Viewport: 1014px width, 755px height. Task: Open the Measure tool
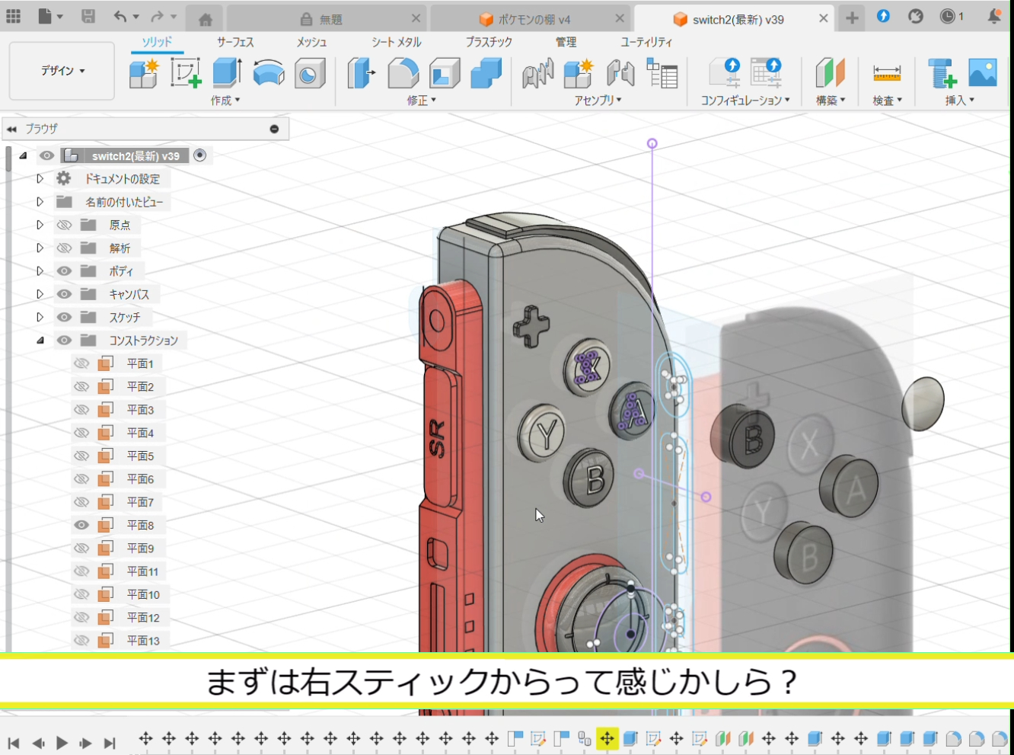point(887,74)
